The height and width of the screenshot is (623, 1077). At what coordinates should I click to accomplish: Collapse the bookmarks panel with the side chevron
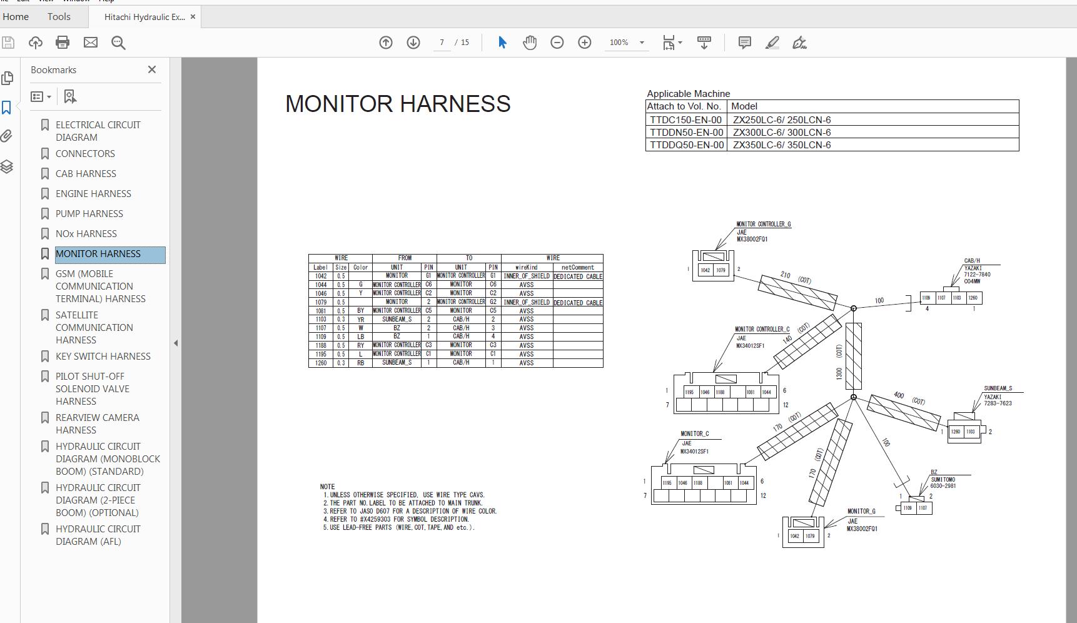[176, 343]
